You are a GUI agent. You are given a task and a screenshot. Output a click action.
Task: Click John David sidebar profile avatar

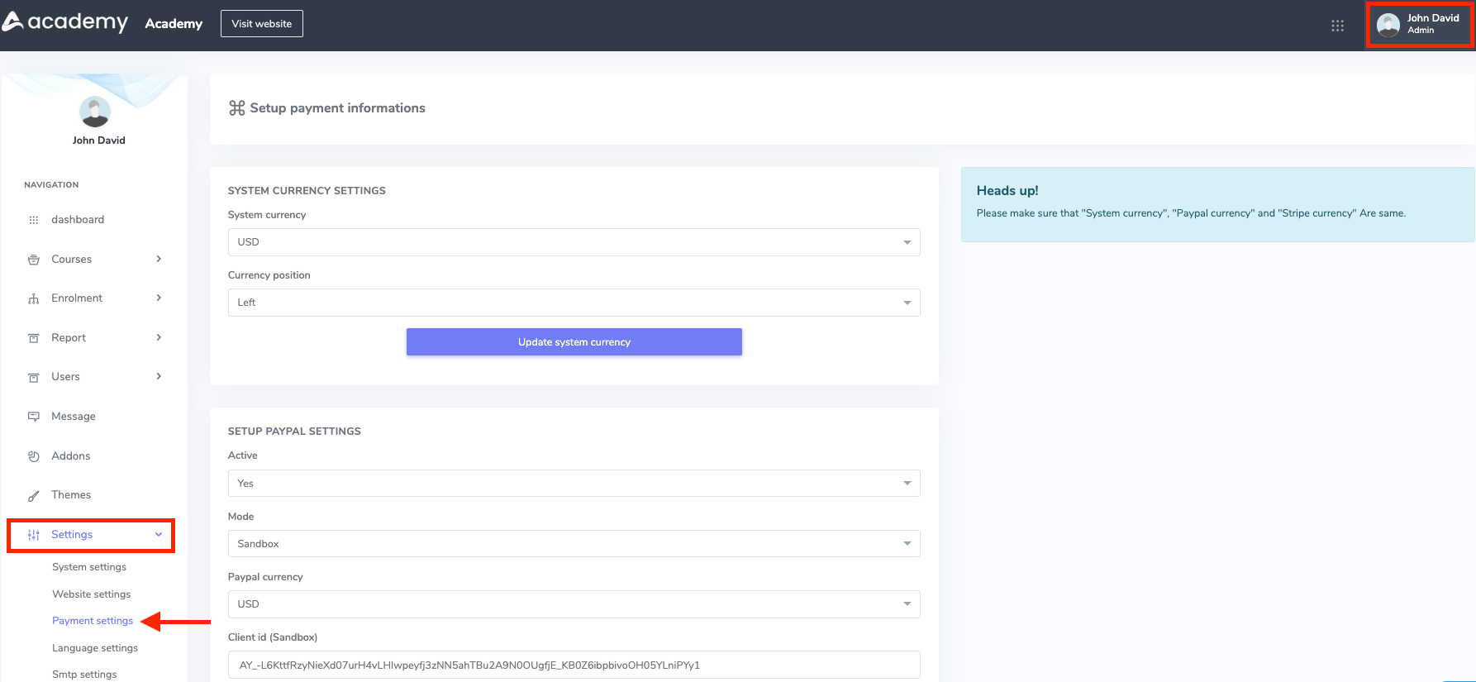[95, 112]
